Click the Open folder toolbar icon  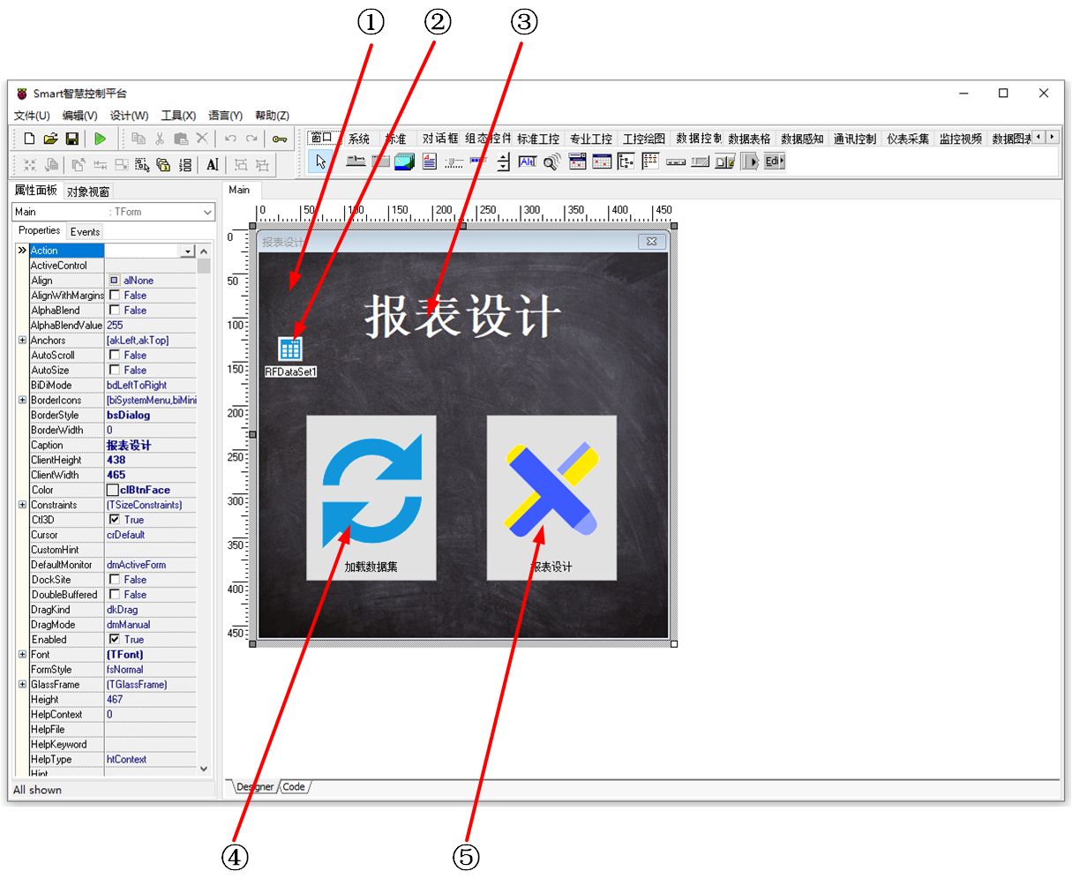[50, 139]
